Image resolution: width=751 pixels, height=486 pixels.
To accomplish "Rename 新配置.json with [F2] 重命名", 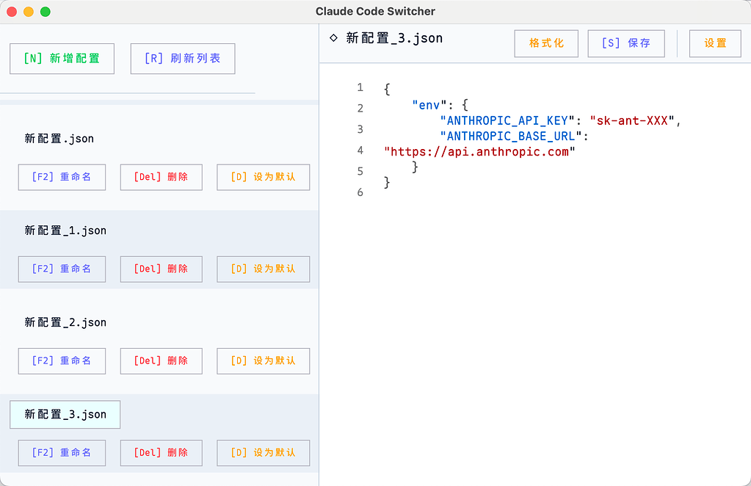I will 62,177.
